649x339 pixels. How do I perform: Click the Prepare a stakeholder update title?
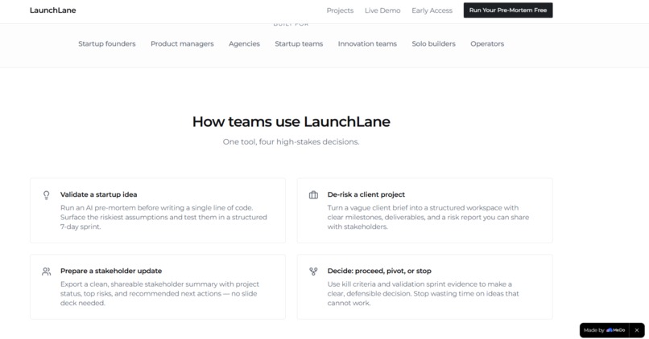coord(111,271)
